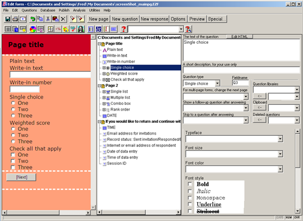Open the Question type dropdown

pyautogui.click(x=217, y=83)
